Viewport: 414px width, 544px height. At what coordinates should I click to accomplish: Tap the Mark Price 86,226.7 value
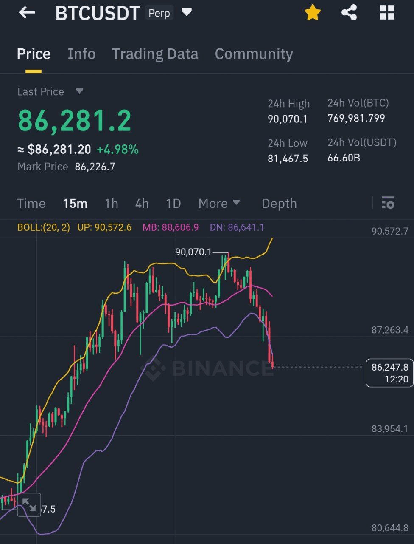click(x=95, y=167)
